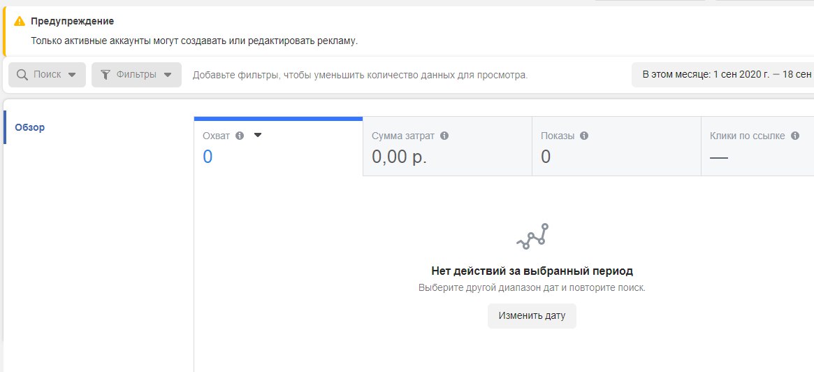
Task: Click the info icon next to Охват
Action: pyautogui.click(x=240, y=136)
